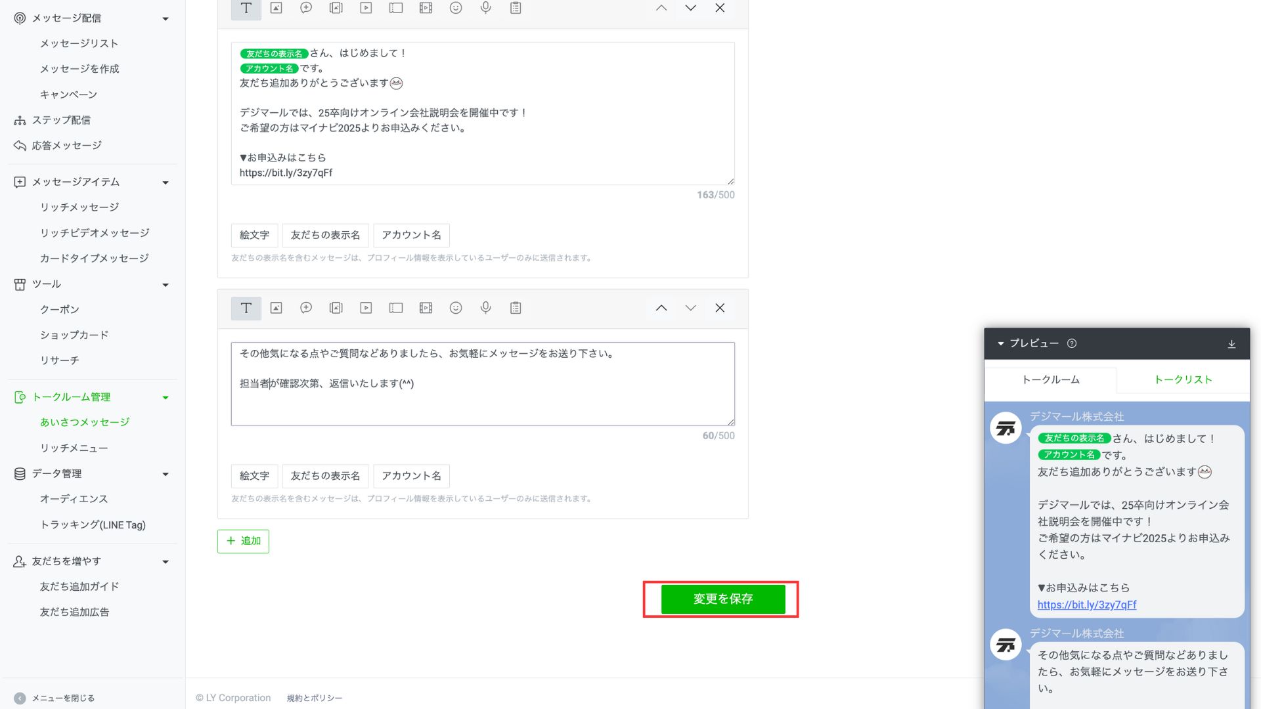Click the 追加 button to add a message
Image resolution: width=1261 pixels, height=709 pixels.
point(243,541)
